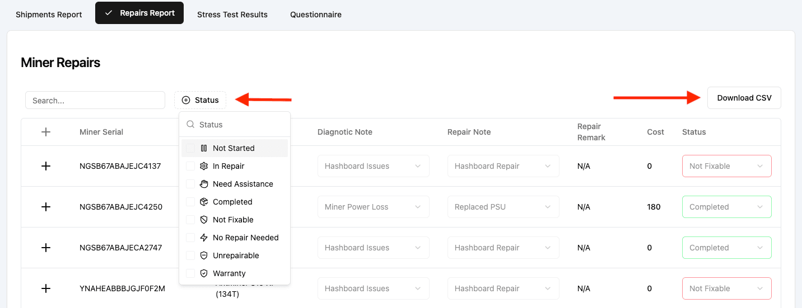Click the plus-circle icon on the Status filter
Image resolution: width=802 pixels, height=308 pixels.
coord(186,100)
